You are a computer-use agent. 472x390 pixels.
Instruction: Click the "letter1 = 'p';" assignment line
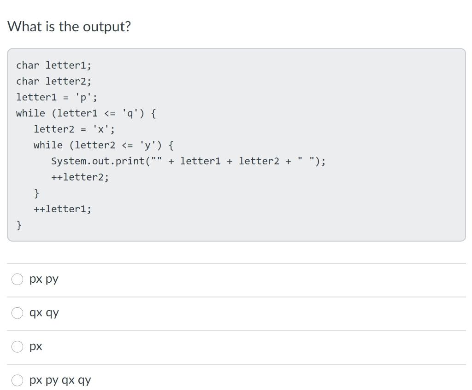coord(56,97)
